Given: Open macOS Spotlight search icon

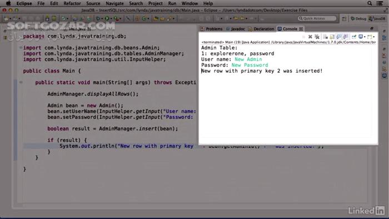Looking at the screenshot, I should pyautogui.click(x=370, y=3).
